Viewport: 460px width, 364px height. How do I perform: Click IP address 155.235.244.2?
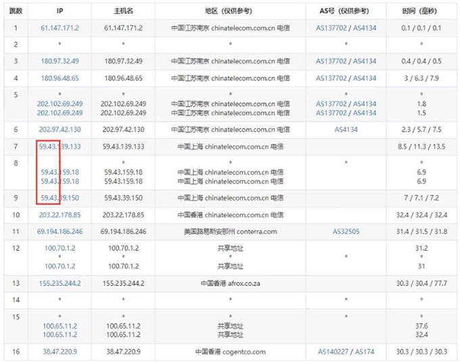(x=60, y=283)
